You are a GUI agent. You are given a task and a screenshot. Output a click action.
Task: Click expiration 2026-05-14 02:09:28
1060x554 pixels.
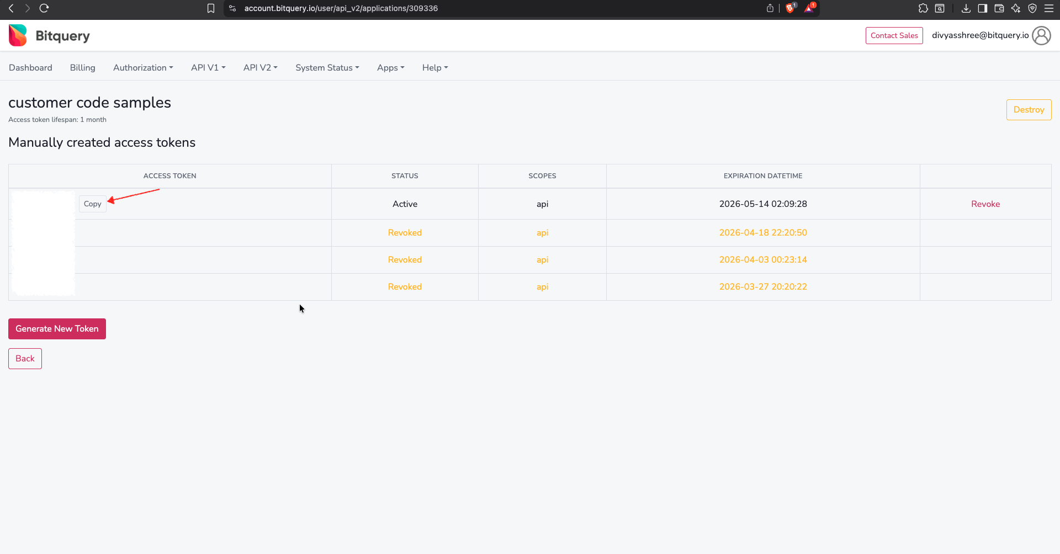[763, 204]
